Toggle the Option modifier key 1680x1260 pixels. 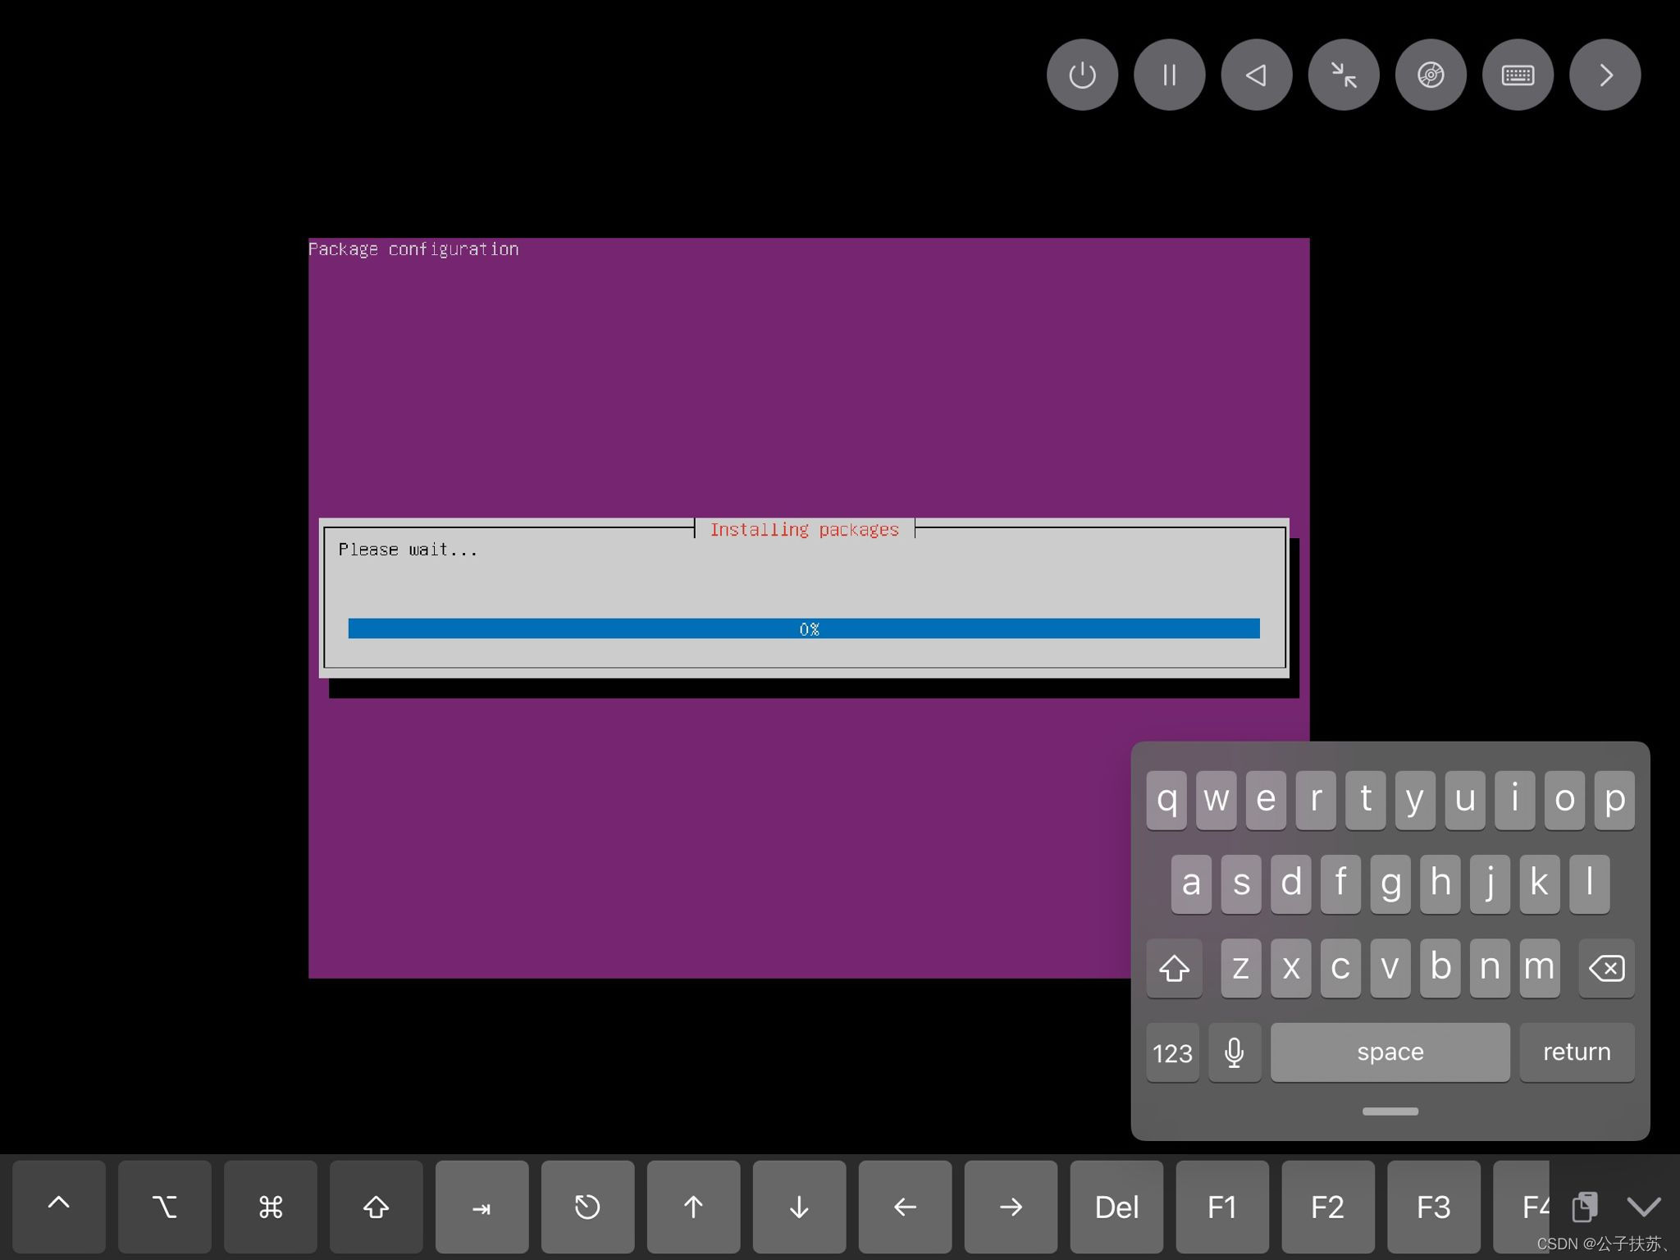[164, 1206]
